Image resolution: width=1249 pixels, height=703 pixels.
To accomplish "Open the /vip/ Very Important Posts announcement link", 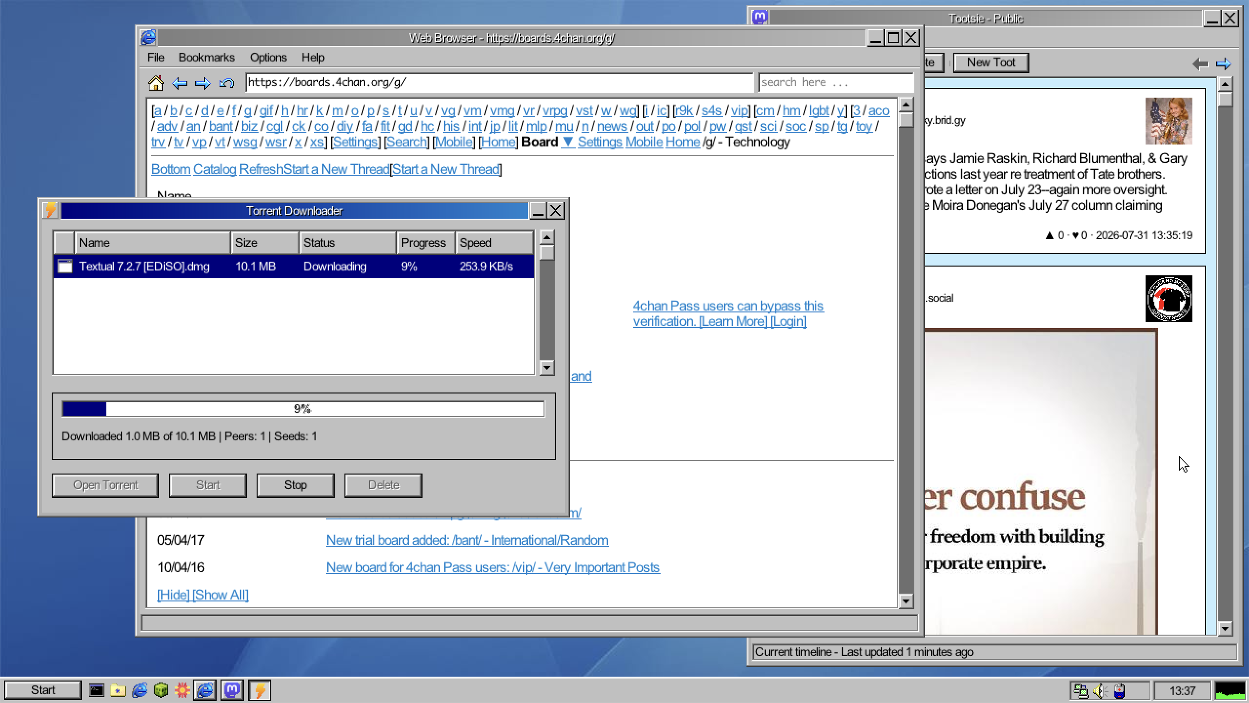I will 493,568.
